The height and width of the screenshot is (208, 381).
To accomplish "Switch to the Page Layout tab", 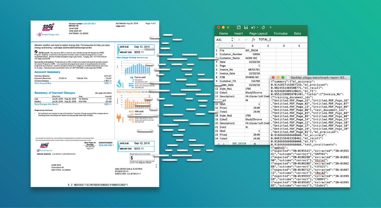I will pyautogui.click(x=258, y=33).
